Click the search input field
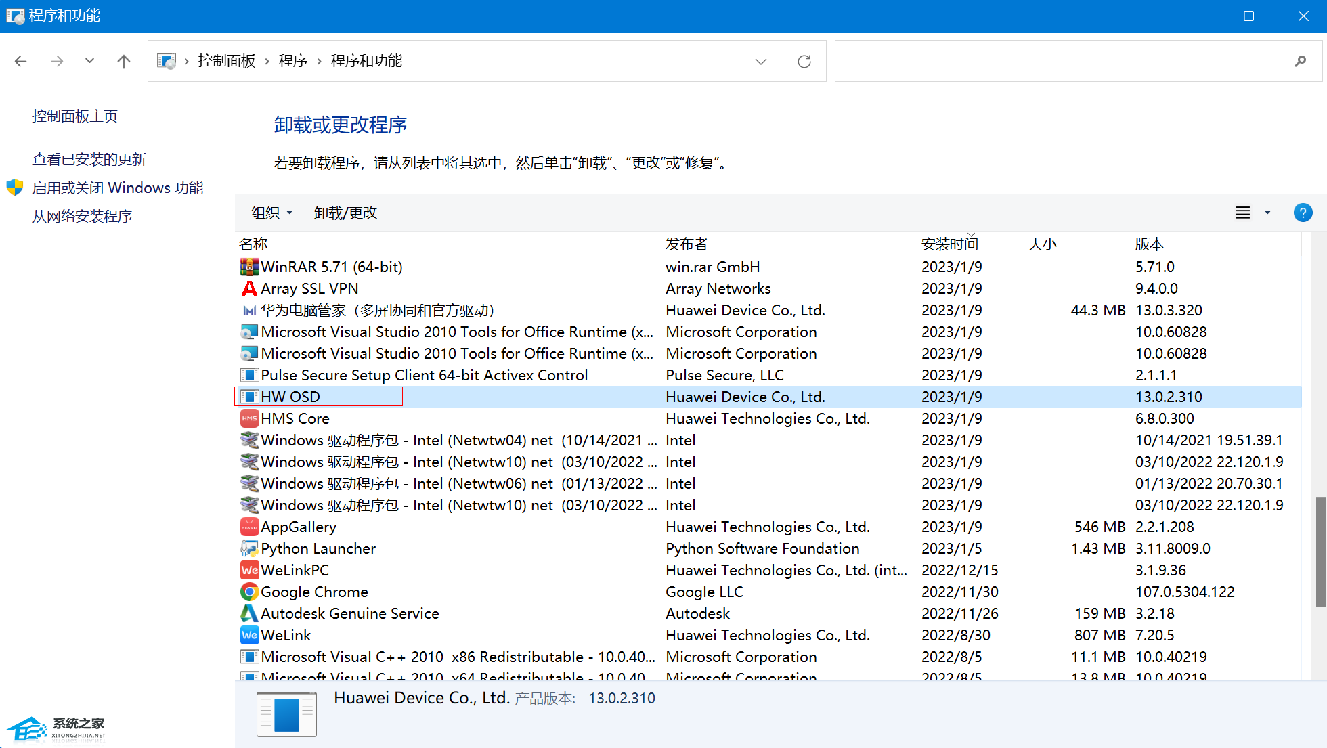Screen dimensions: 1327x748 [1063, 62]
